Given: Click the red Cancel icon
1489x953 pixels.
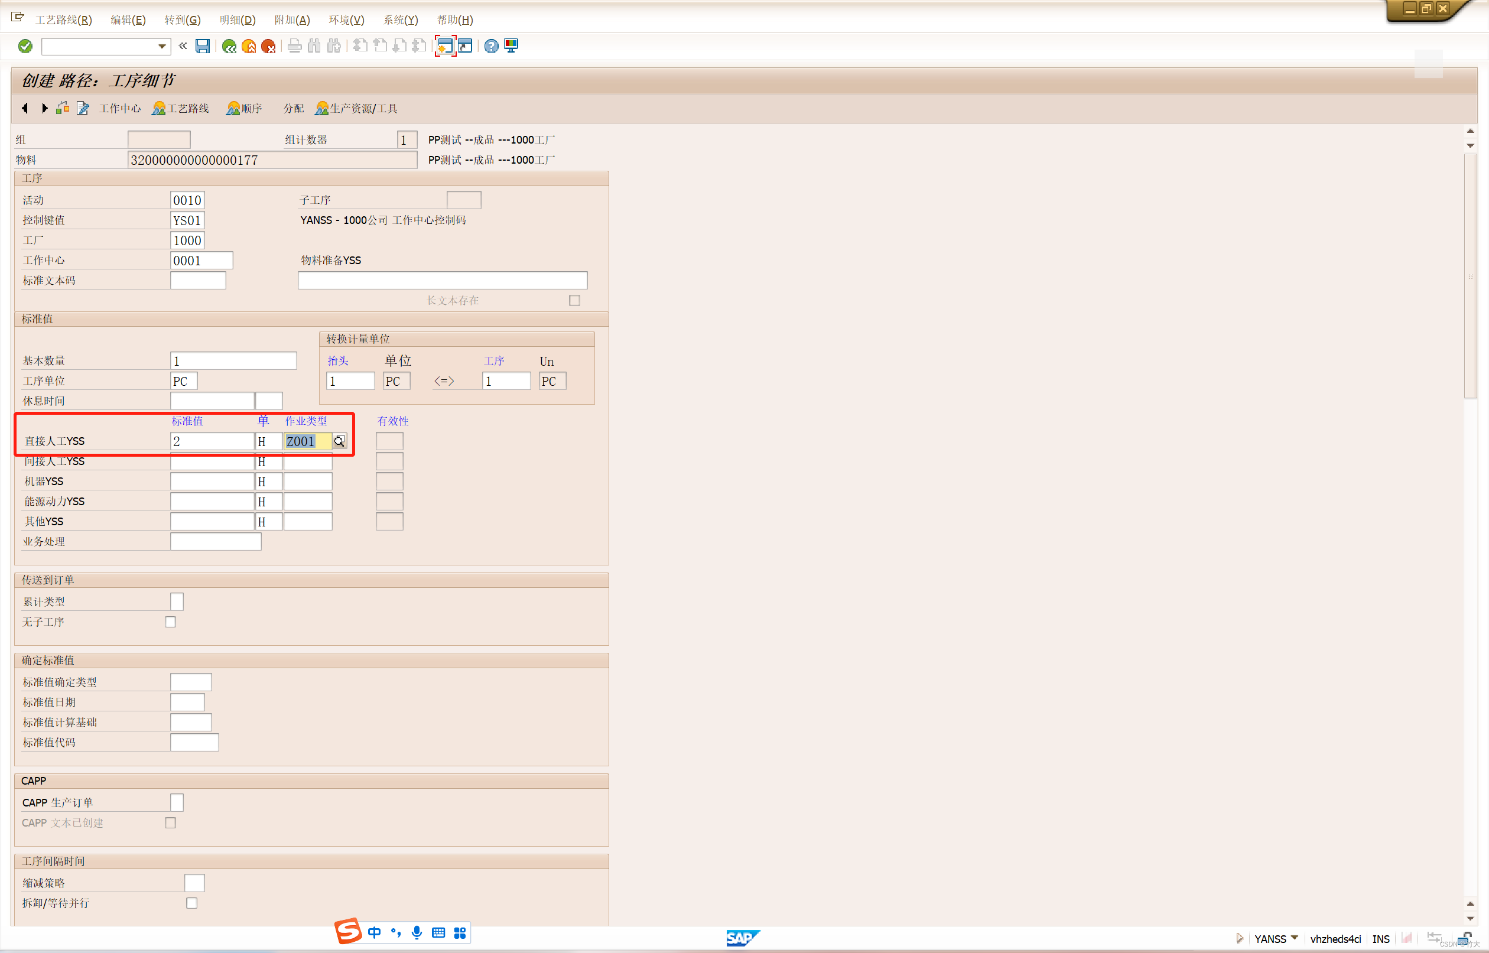Looking at the screenshot, I should tap(269, 47).
